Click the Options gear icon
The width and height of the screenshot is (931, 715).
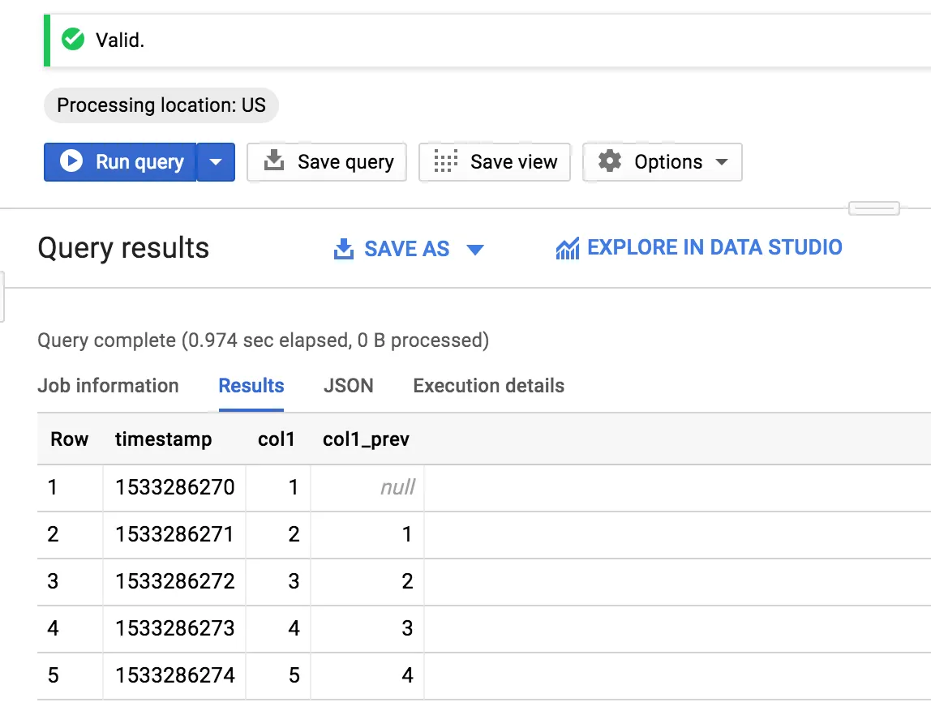coord(610,161)
